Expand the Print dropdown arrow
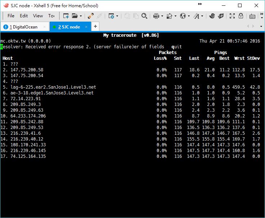Image resolution: width=265 pixels, height=218 pixels. [162, 16]
